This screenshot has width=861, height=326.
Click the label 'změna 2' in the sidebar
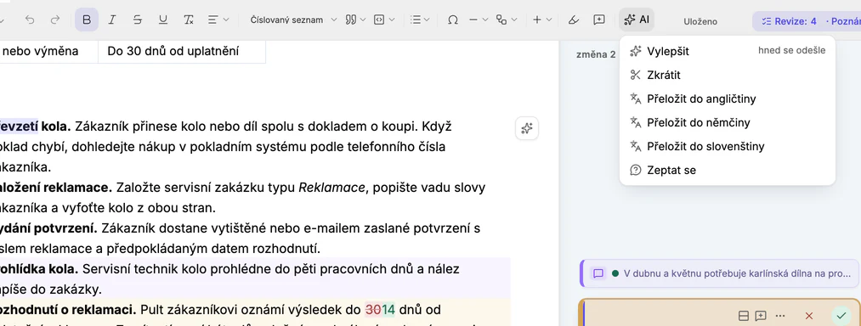pyautogui.click(x=596, y=54)
